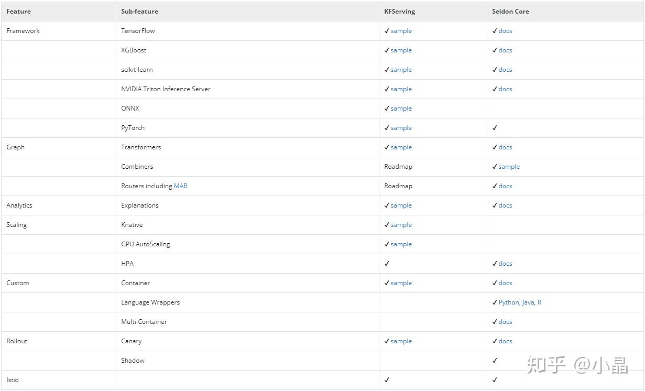Open Seldon Core Combiners sample link
Viewport: 645px width, 391px height.
509,167
